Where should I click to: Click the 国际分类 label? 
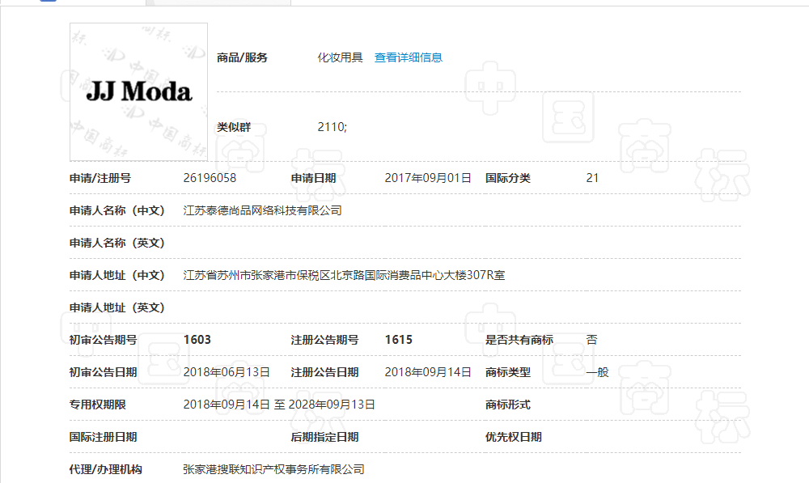point(508,178)
